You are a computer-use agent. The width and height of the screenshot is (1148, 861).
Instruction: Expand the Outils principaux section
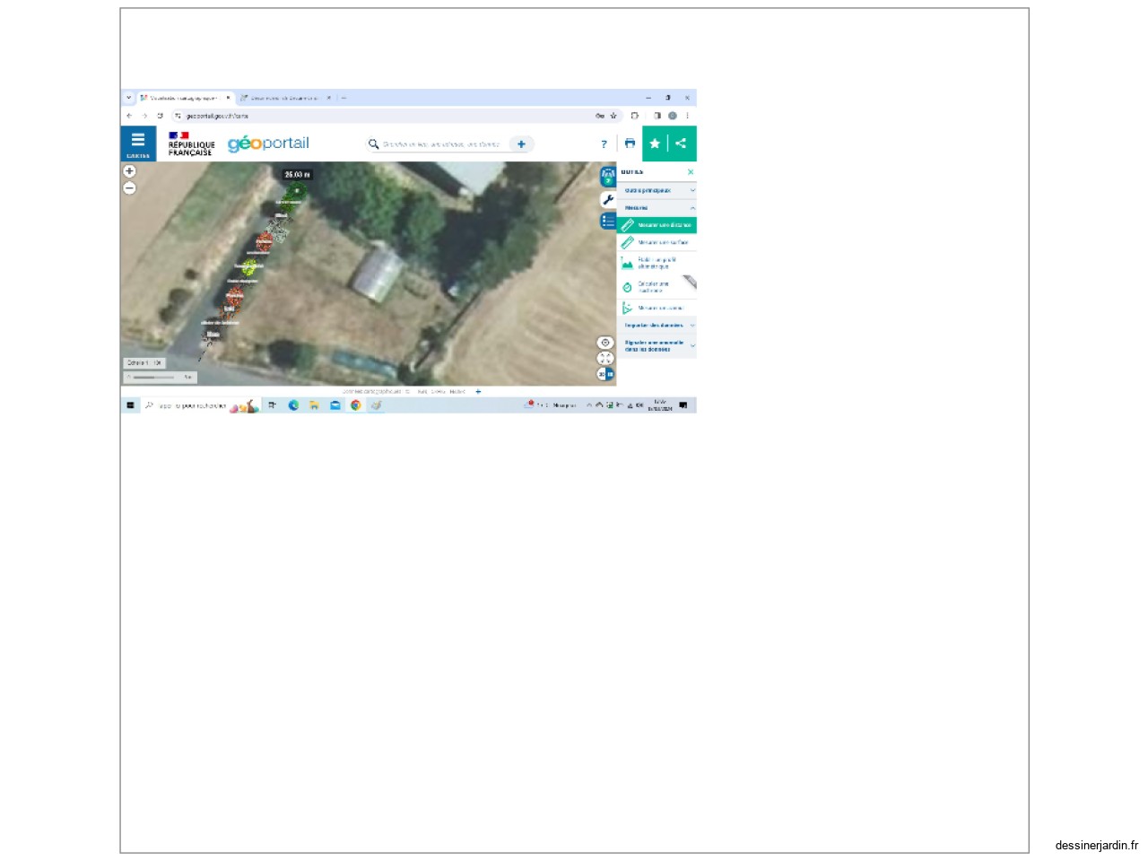pos(657,190)
